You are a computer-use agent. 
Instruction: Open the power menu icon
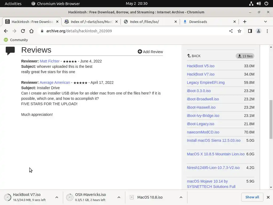(x=266, y=4)
